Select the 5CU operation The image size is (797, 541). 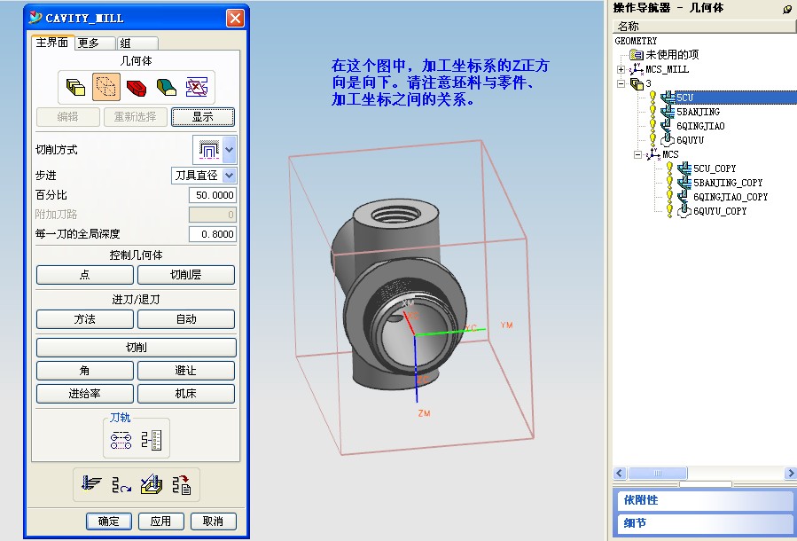(684, 98)
